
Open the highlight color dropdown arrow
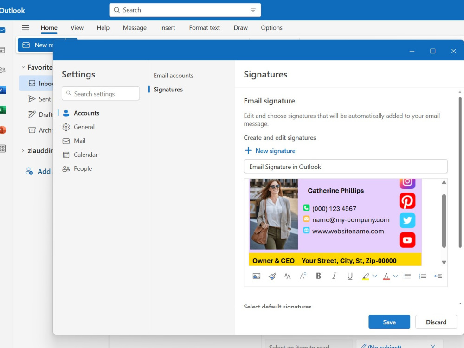point(374,276)
